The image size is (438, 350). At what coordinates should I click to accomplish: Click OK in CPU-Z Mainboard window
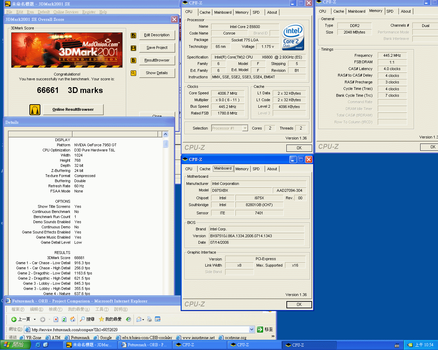[x=299, y=305]
